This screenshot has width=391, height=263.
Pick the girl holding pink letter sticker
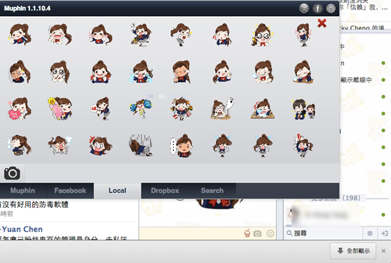[60, 109]
